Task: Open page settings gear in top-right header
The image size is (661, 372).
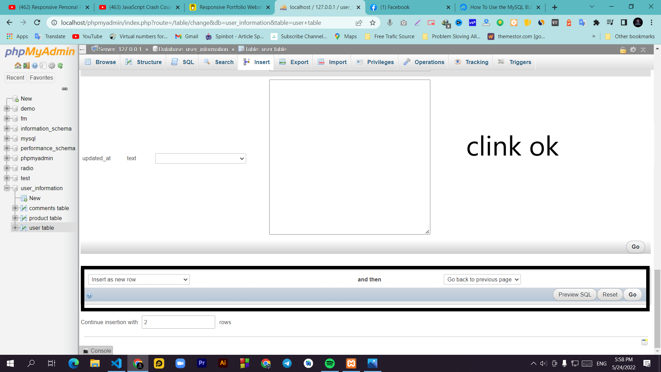Action: click(633, 50)
